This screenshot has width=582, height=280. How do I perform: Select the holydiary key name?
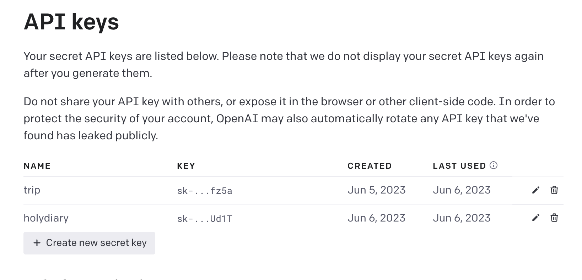[x=46, y=218]
